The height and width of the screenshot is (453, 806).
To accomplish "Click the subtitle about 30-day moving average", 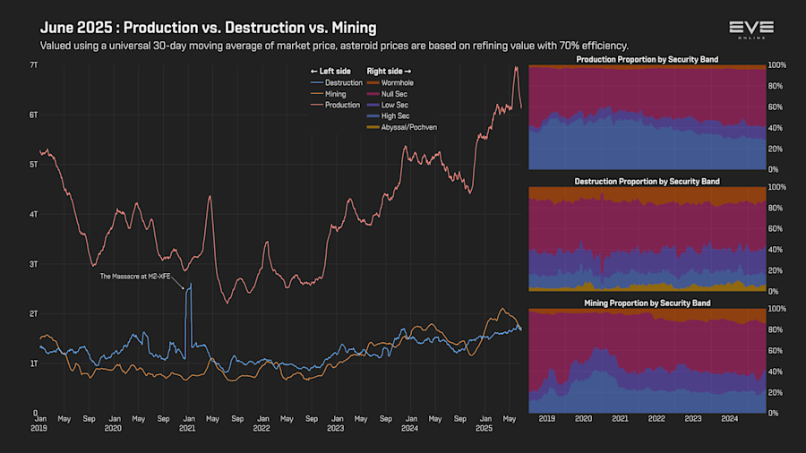I will [334, 46].
